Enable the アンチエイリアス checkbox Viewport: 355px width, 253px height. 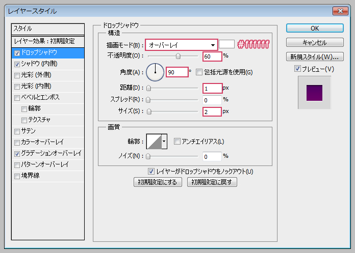click(x=177, y=142)
